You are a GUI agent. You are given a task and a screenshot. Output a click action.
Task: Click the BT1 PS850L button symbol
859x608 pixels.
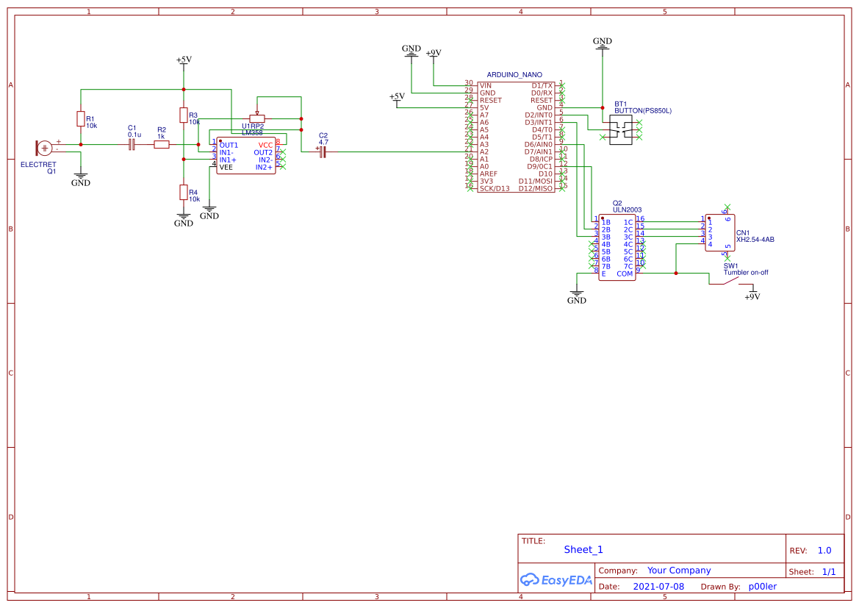[x=619, y=130]
